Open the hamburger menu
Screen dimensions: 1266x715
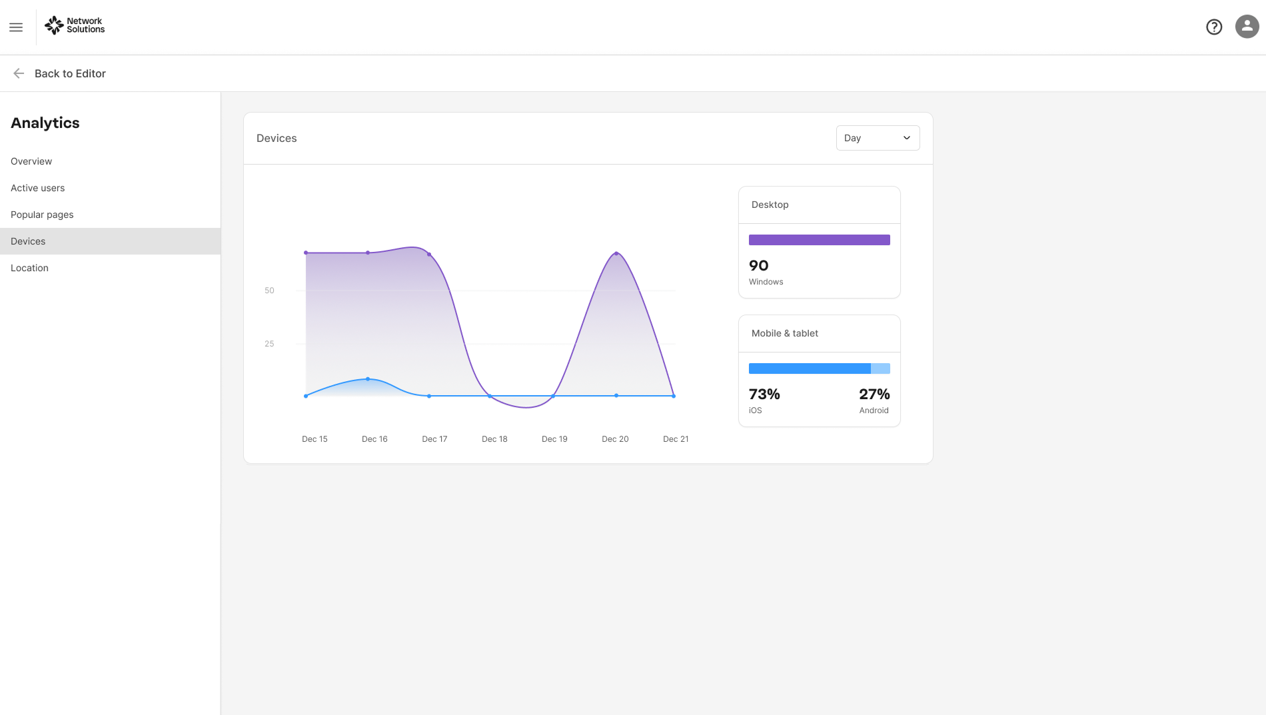[16, 27]
